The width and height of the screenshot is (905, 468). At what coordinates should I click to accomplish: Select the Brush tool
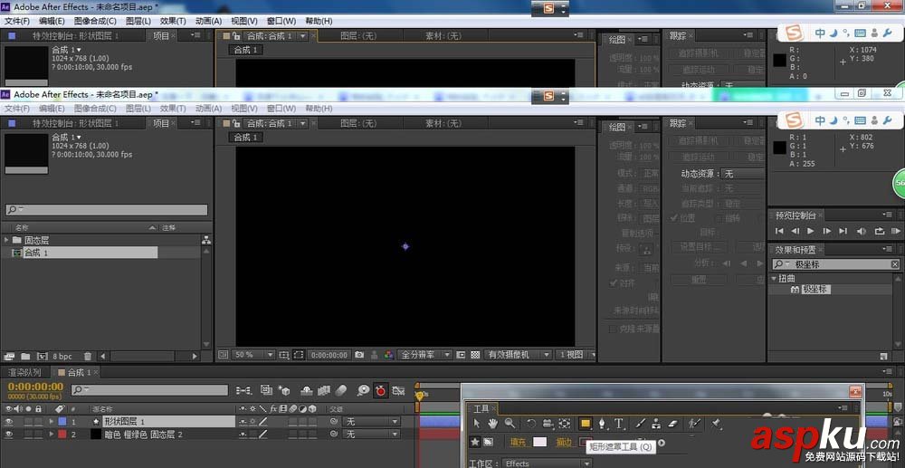tap(640, 424)
